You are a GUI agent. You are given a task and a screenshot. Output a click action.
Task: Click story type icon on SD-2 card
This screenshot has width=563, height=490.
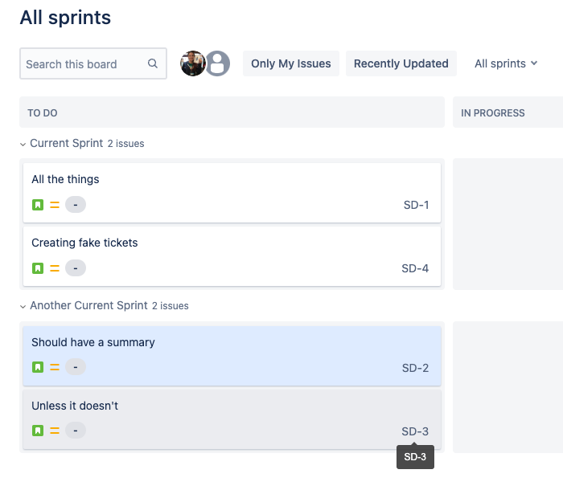coord(37,367)
